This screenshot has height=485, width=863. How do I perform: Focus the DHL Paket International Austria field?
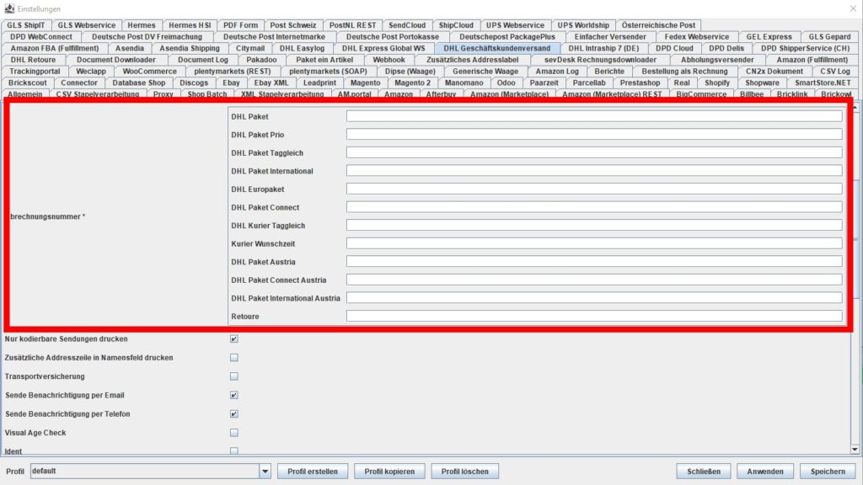tap(594, 297)
